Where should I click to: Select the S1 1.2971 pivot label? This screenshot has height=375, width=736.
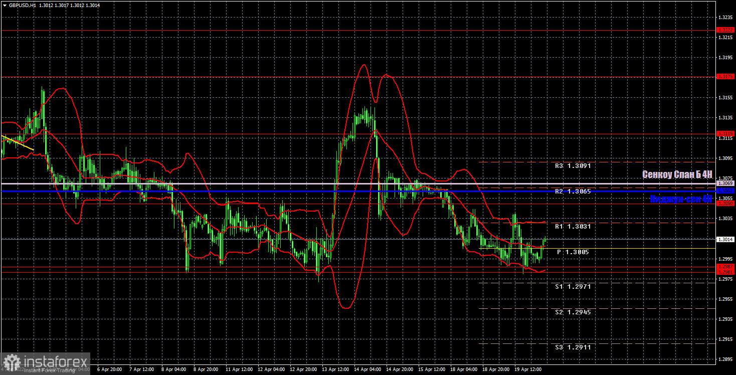[573, 287]
